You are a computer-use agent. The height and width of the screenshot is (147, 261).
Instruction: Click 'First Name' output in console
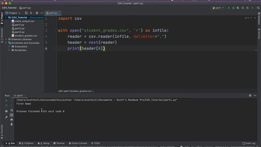coord(24,104)
